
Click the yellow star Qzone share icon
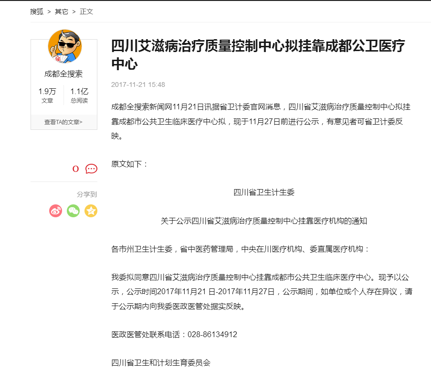(91, 211)
